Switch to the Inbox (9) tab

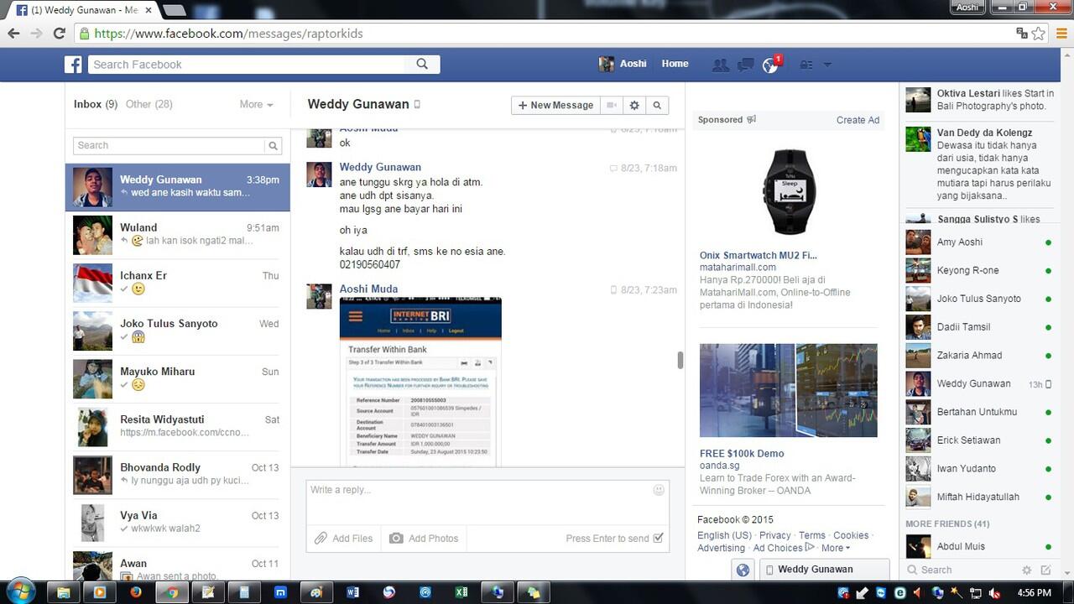(96, 104)
